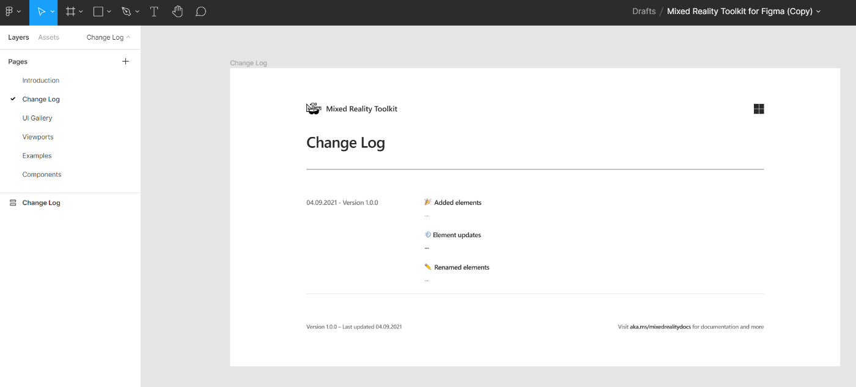Switch to the Assets tab
The height and width of the screenshot is (387, 856).
(x=49, y=37)
